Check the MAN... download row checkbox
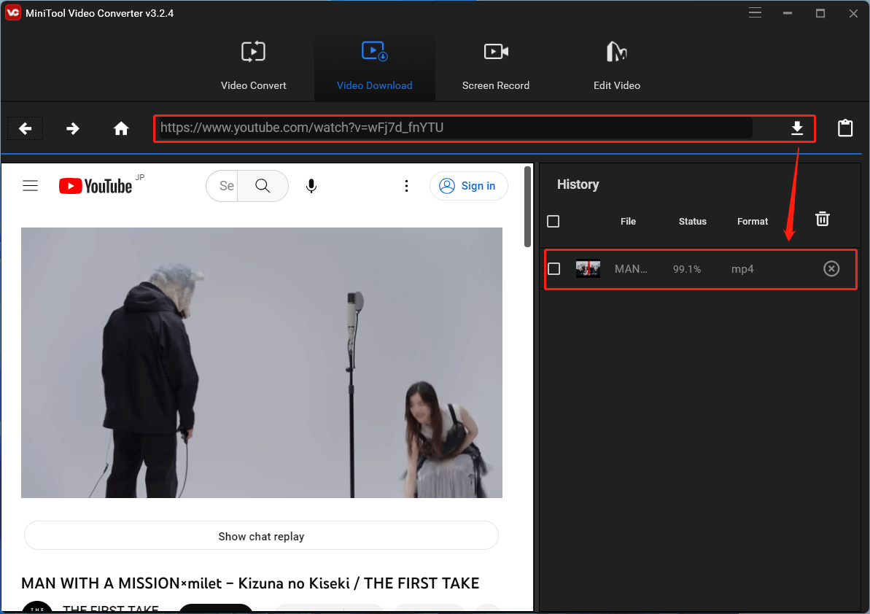The width and height of the screenshot is (870, 614). (x=554, y=269)
